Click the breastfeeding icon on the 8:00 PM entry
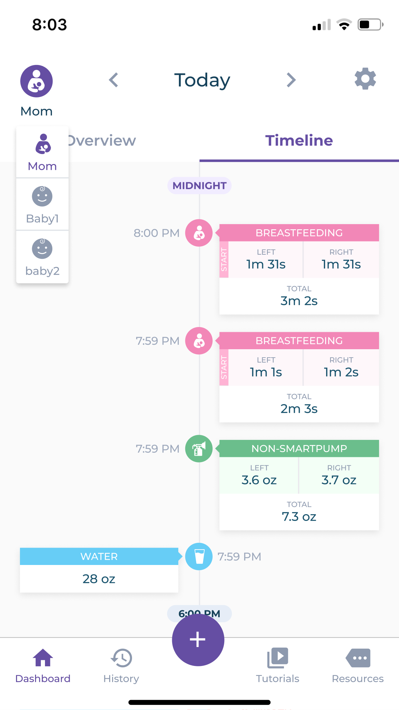399x710 pixels. pyautogui.click(x=199, y=233)
